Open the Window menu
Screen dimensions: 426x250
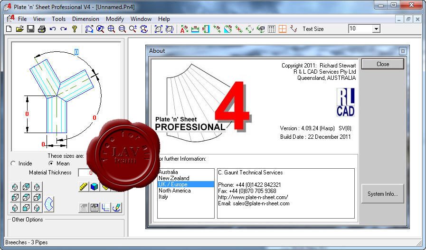tap(141, 19)
